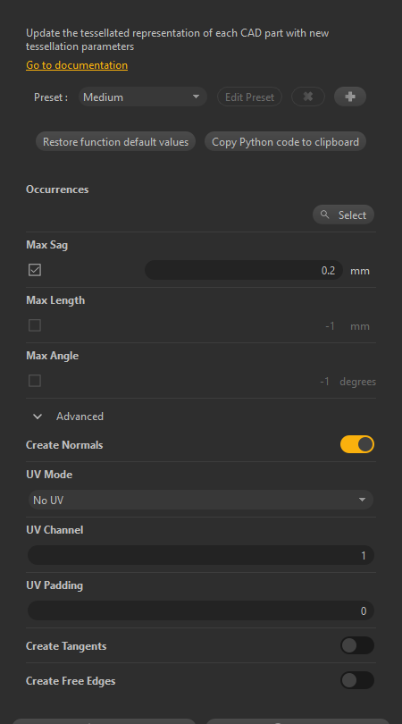
Task: Turn off Create Normals toggle
Action: tap(357, 444)
